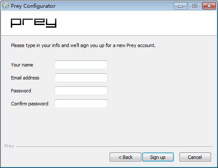This screenshot has height=168, width=218.
Task: Select the Email address text box
Action: [81, 78]
